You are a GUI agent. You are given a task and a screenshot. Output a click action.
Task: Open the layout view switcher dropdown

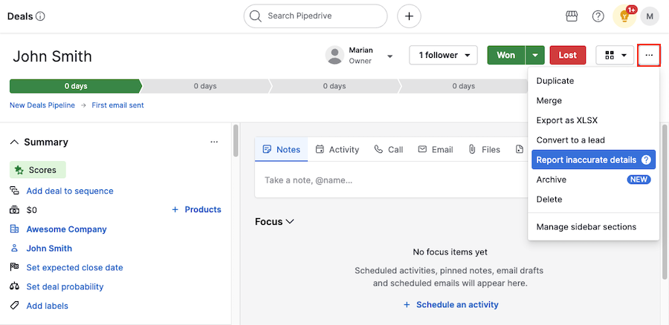tap(615, 55)
